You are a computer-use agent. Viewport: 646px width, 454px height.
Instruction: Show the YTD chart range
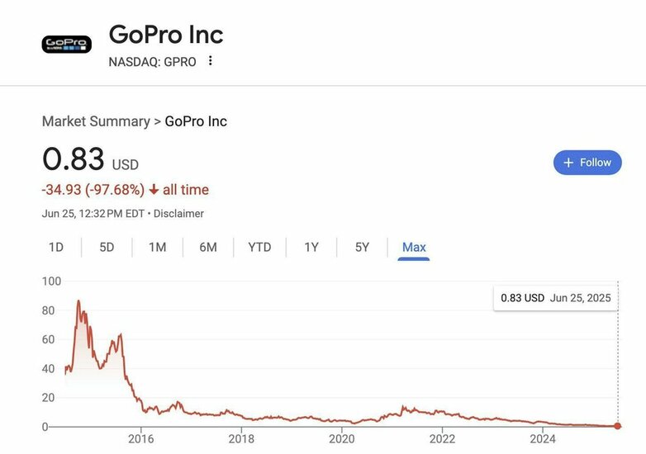tap(259, 247)
